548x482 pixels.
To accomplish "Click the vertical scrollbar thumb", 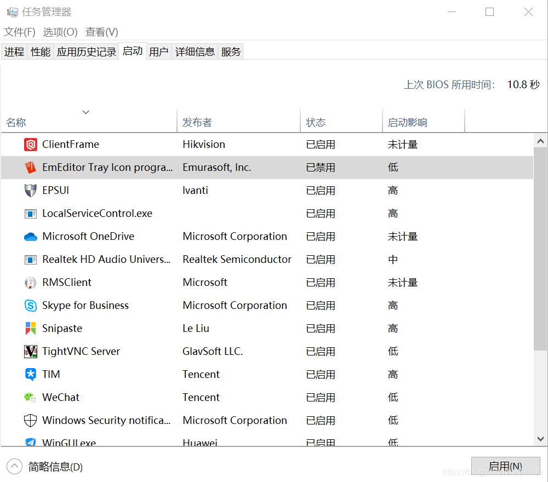I will (540, 249).
